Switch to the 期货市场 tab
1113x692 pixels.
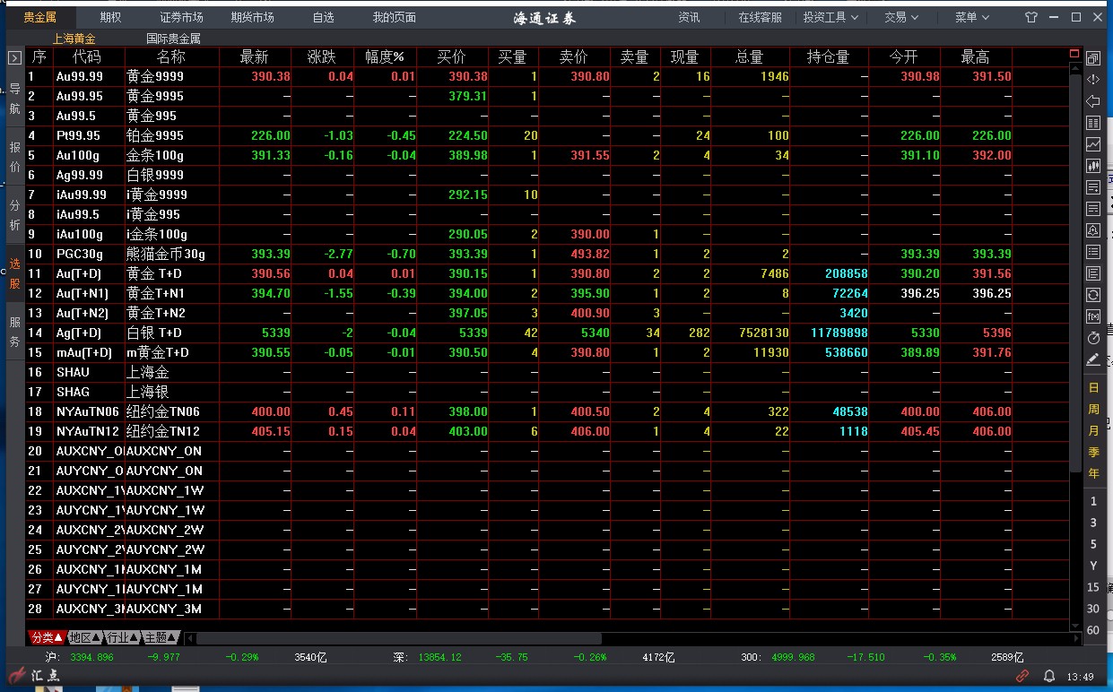click(252, 17)
